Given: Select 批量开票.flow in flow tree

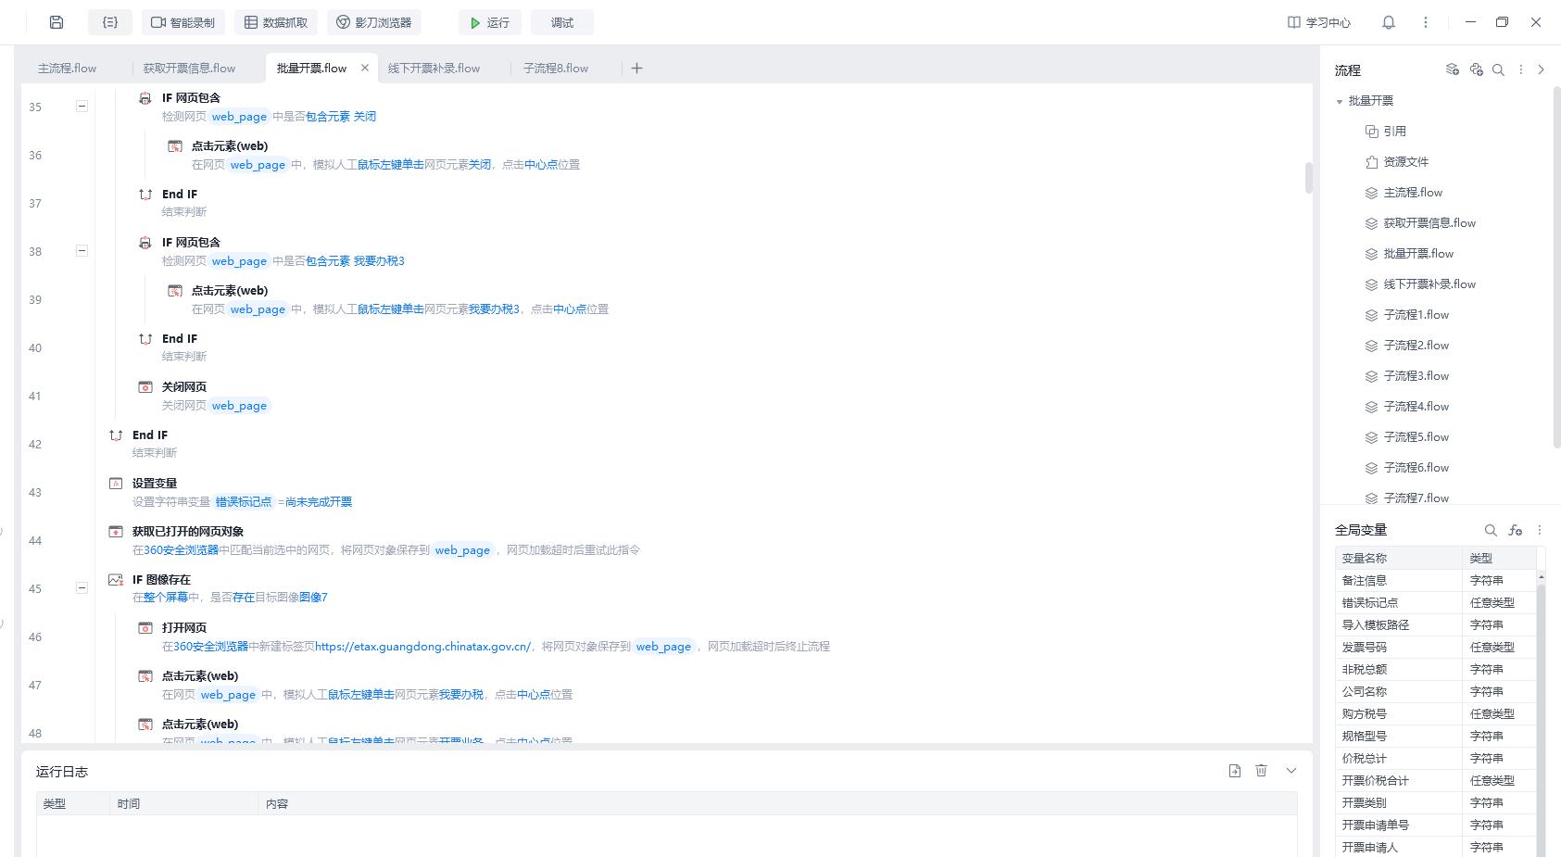Looking at the screenshot, I should (x=1418, y=254).
